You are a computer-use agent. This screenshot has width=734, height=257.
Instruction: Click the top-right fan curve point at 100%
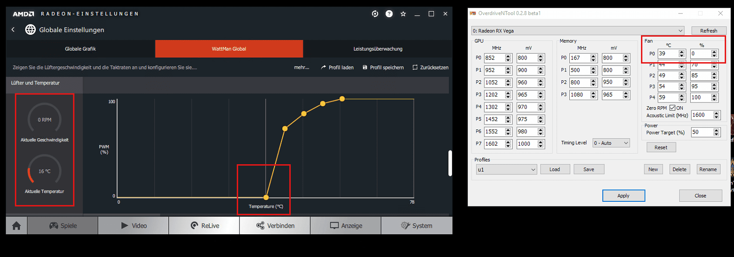(x=342, y=99)
